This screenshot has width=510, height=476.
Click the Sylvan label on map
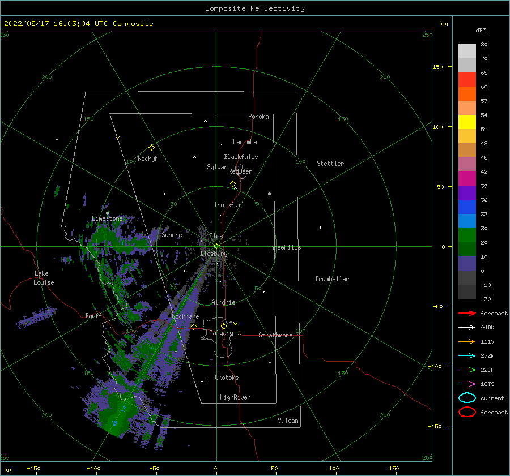(x=217, y=167)
